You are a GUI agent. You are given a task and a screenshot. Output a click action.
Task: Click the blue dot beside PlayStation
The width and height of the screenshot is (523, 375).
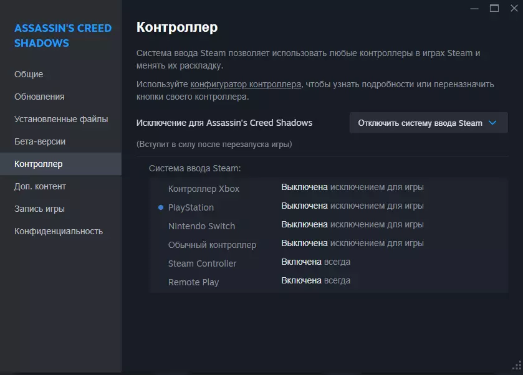(161, 207)
